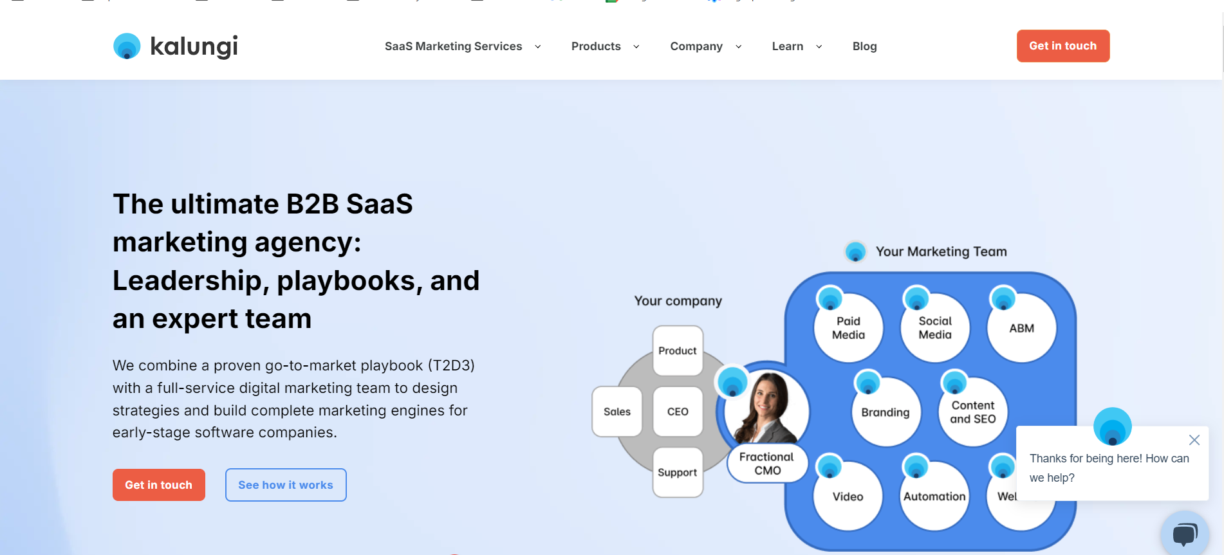Image resolution: width=1224 pixels, height=555 pixels.
Task: Open the chat widget launcher
Action: click(x=1185, y=534)
